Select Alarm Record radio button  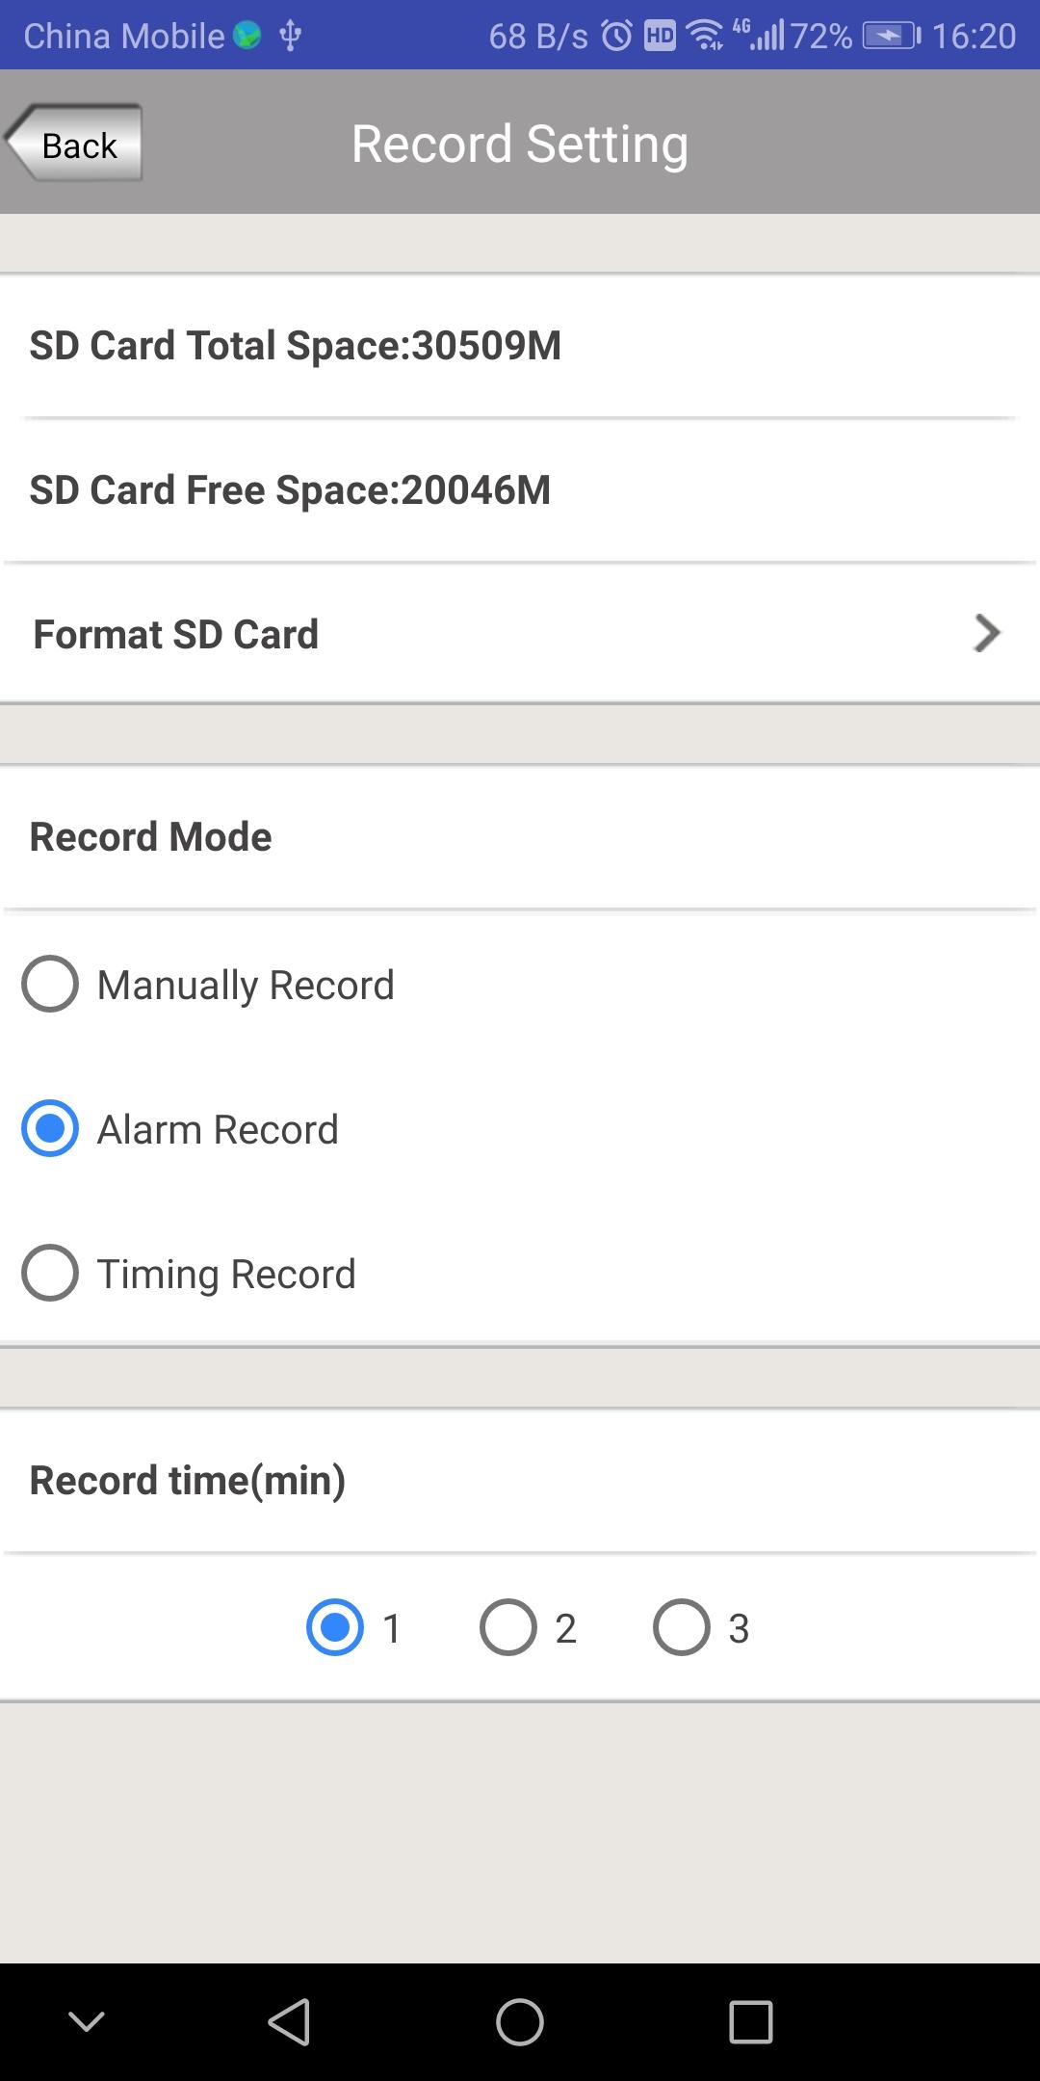tap(50, 1128)
